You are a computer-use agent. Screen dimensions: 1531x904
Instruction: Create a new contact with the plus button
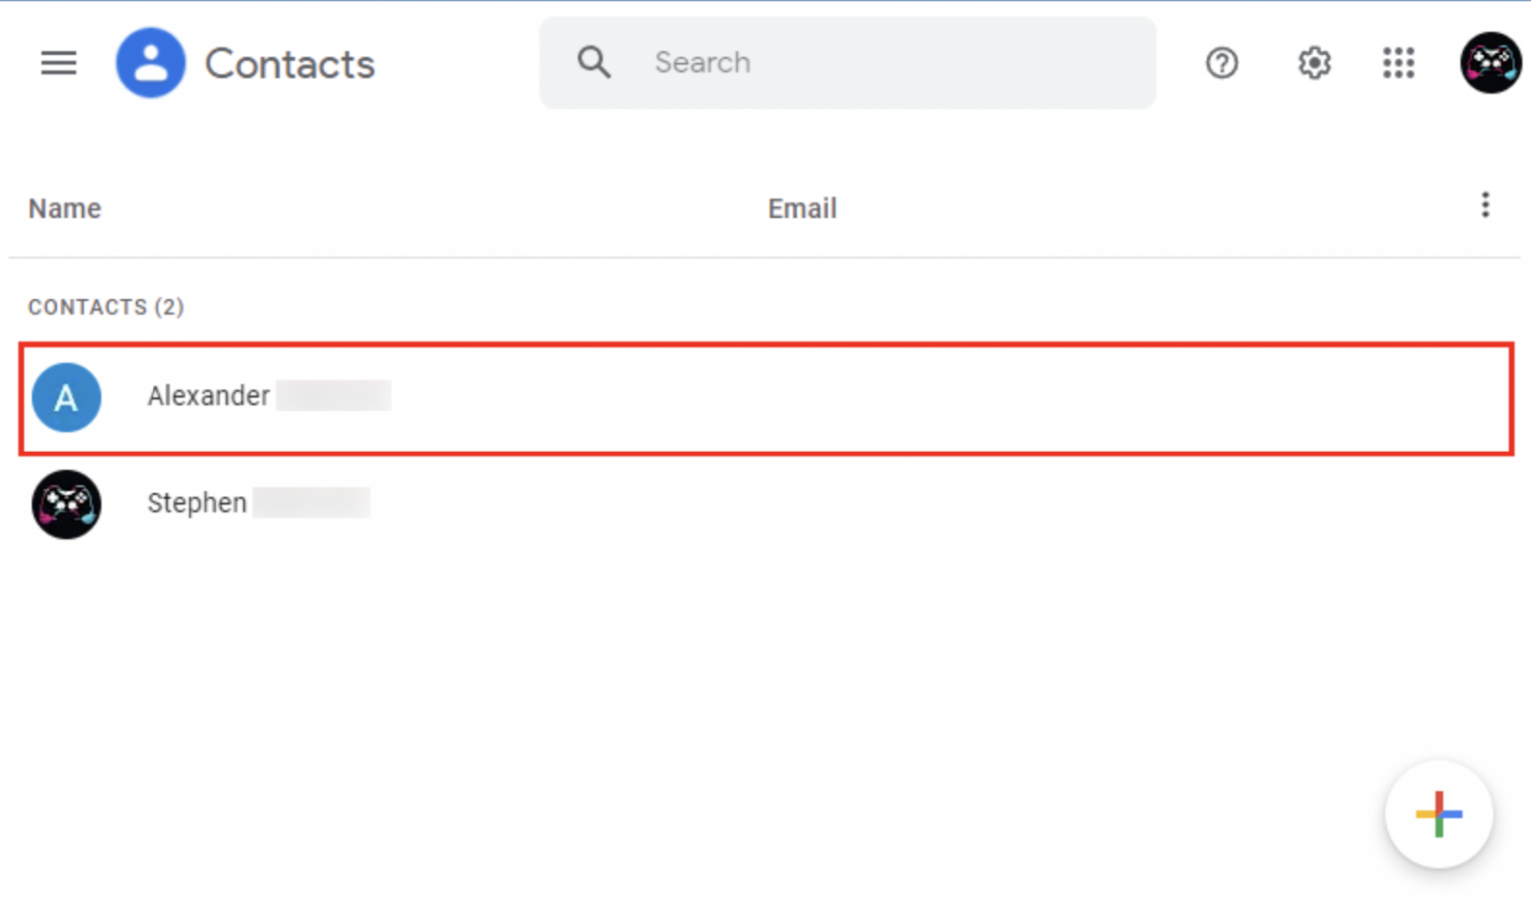pyautogui.click(x=1438, y=814)
